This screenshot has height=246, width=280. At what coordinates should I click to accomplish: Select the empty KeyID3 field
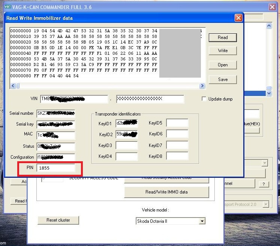coord(126,145)
